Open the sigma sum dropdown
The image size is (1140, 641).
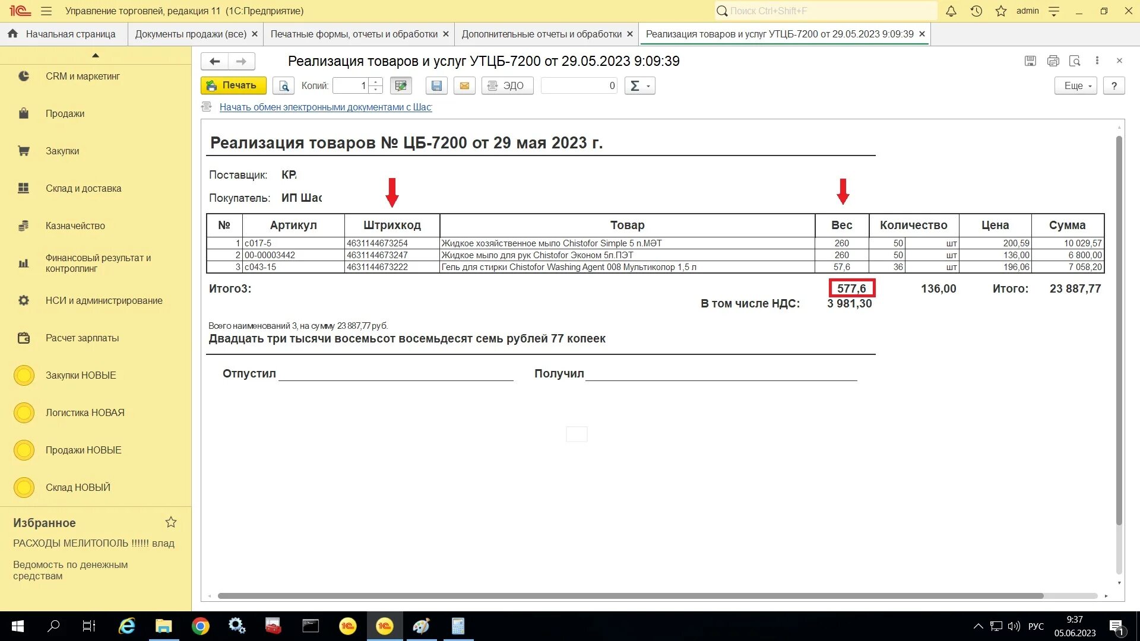639,86
